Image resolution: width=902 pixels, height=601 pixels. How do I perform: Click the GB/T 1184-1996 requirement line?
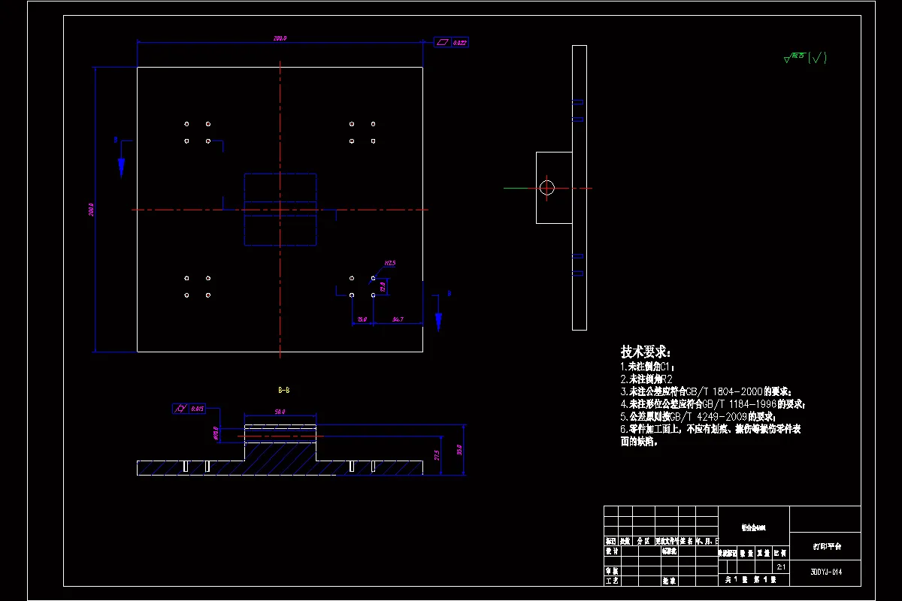[713, 404]
